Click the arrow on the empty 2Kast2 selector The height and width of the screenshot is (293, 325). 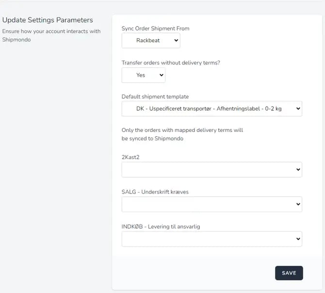pyautogui.click(x=297, y=170)
